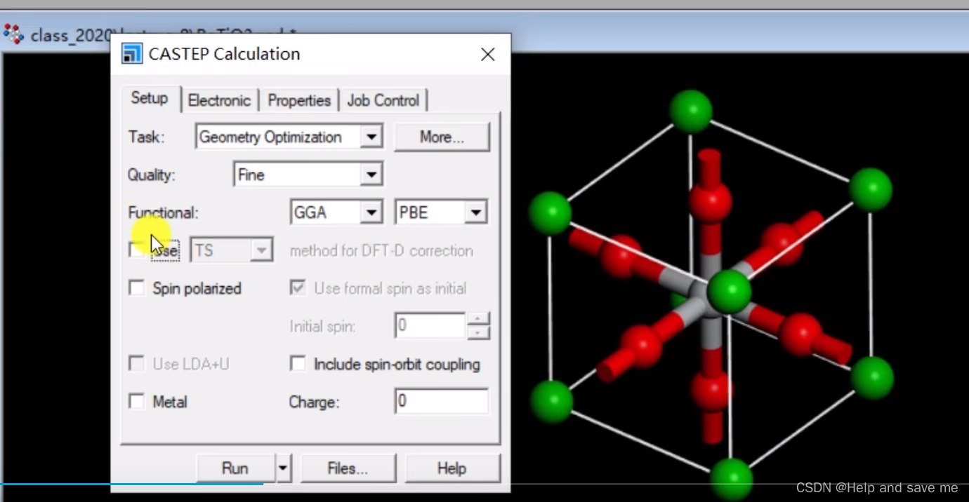Toggle the Spin polarized checkbox
The height and width of the screenshot is (502, 969).
pos(137,288)
